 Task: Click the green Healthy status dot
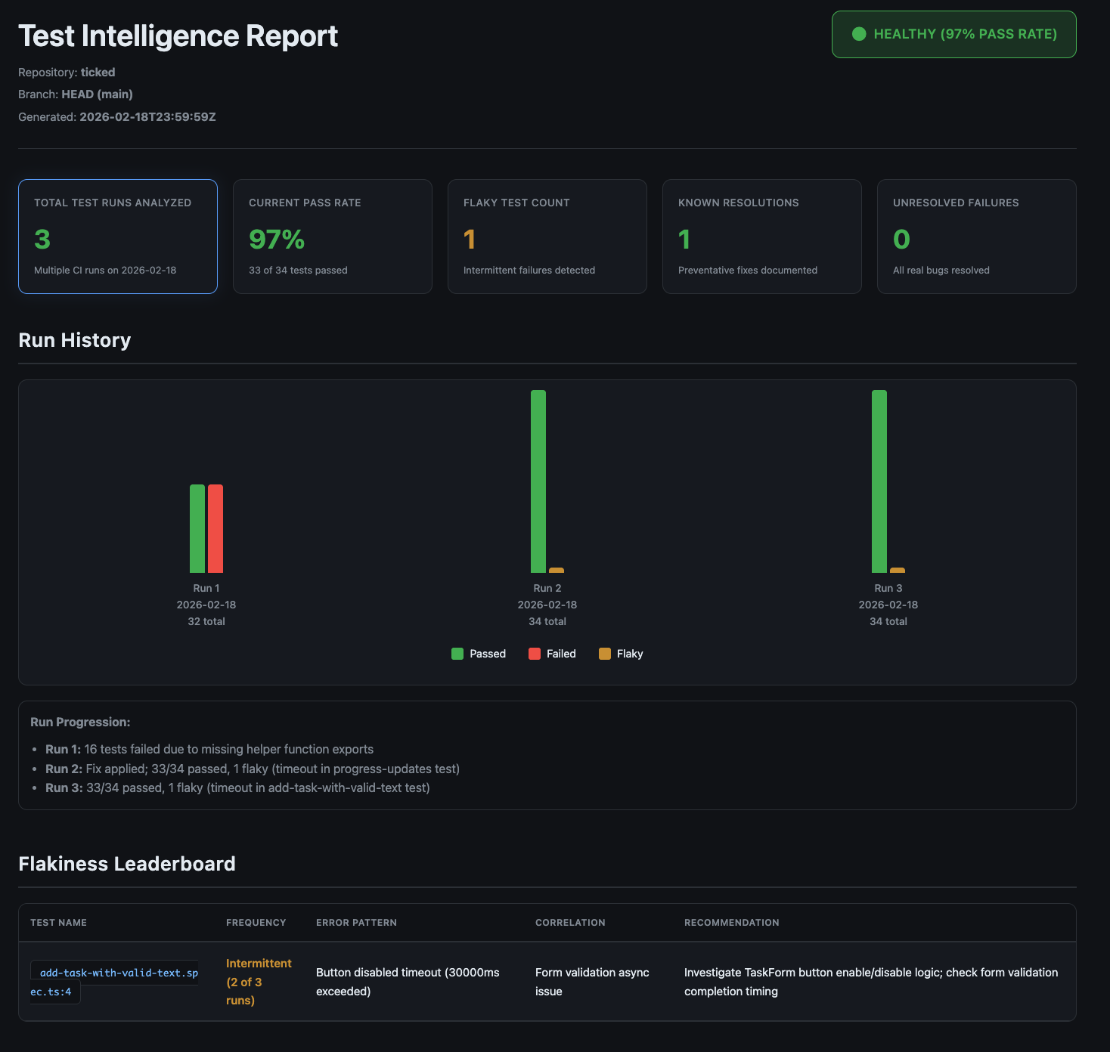[x=859, y=34]
